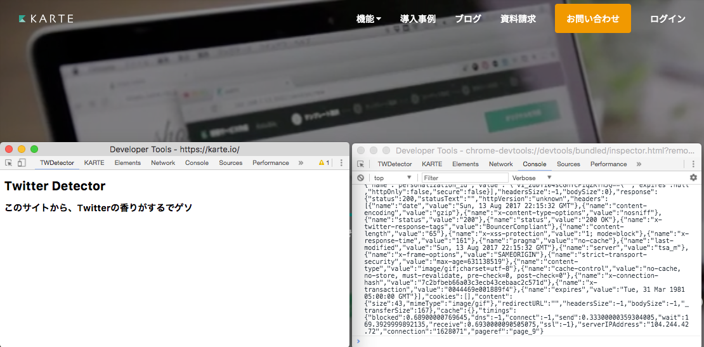704x347 pixels.
Task: Open the three-dot menu in the inspector DevTools window
Action: (x=693, y=164)
